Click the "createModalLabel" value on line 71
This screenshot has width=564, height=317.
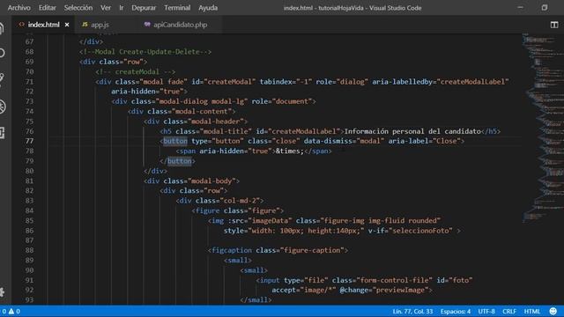pos(472,82)
